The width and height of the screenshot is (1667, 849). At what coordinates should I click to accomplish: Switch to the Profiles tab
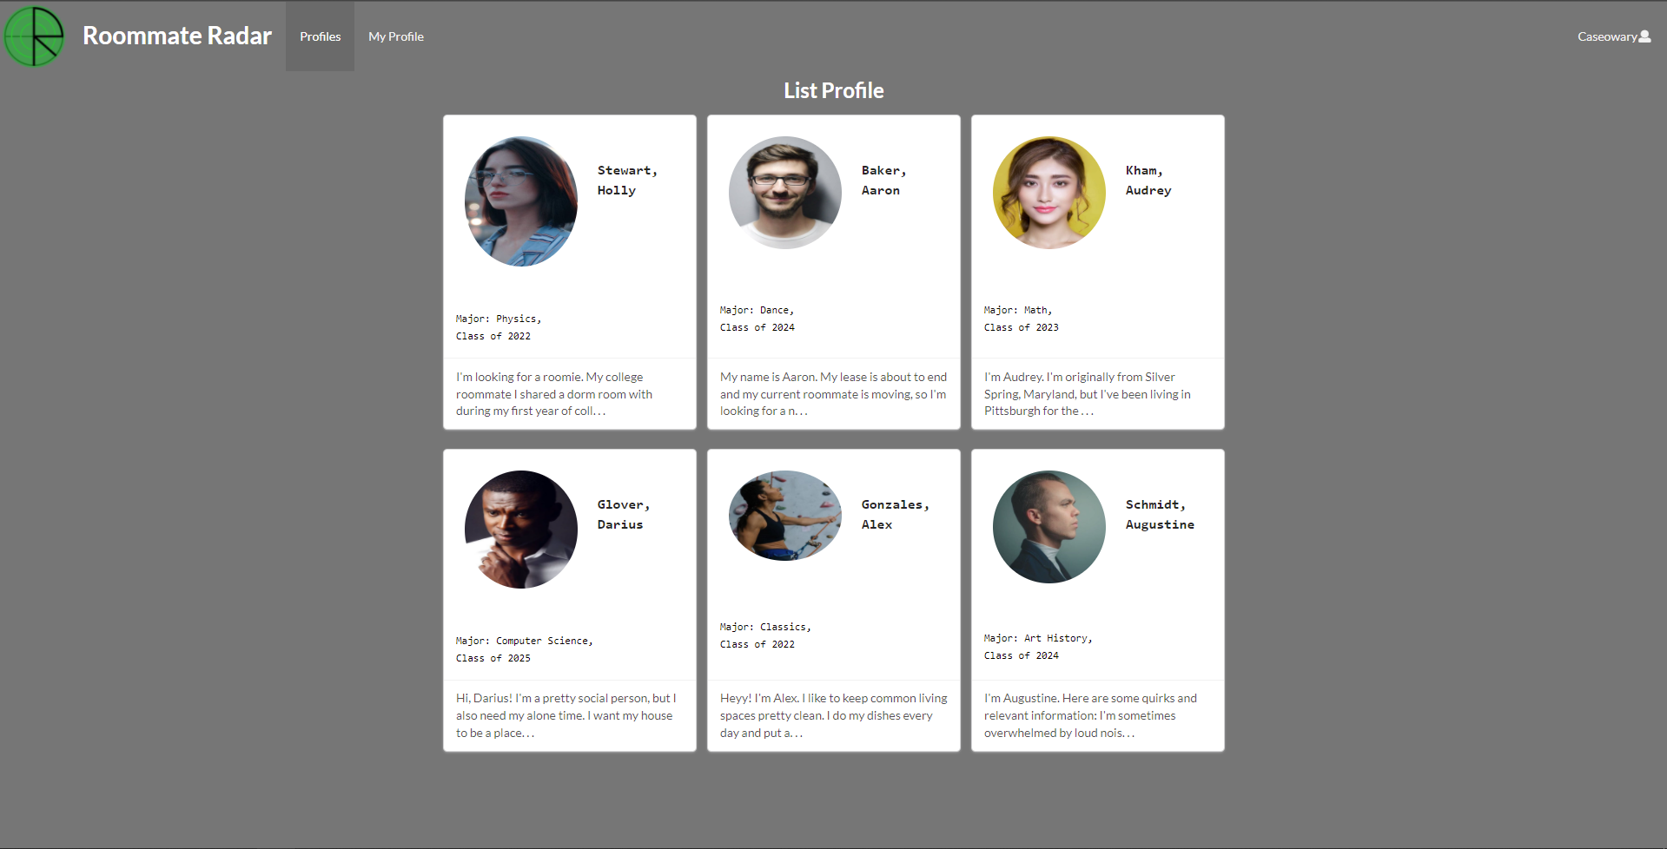pos(321,36)
